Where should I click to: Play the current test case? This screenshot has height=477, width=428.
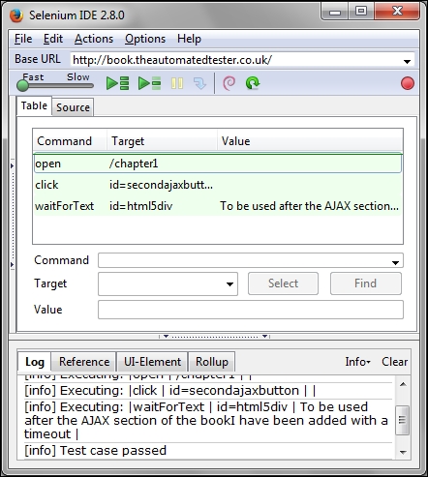pos(149,83)
